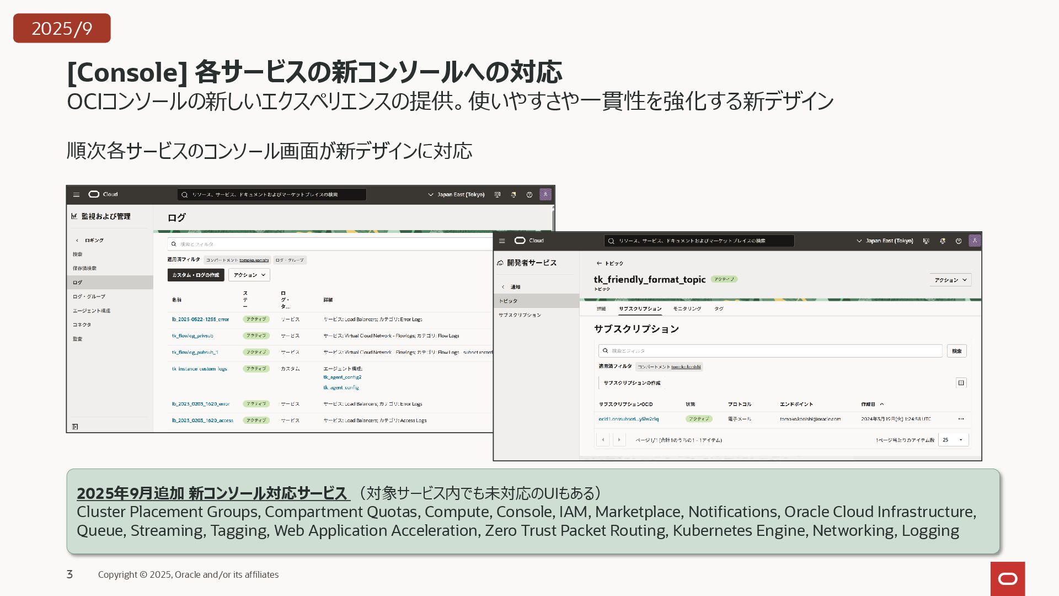Image resolution: width=1059 pixels, height=596 pixels.
Task: Open hamburger menu in the topic console
Action: pos(502,241)
